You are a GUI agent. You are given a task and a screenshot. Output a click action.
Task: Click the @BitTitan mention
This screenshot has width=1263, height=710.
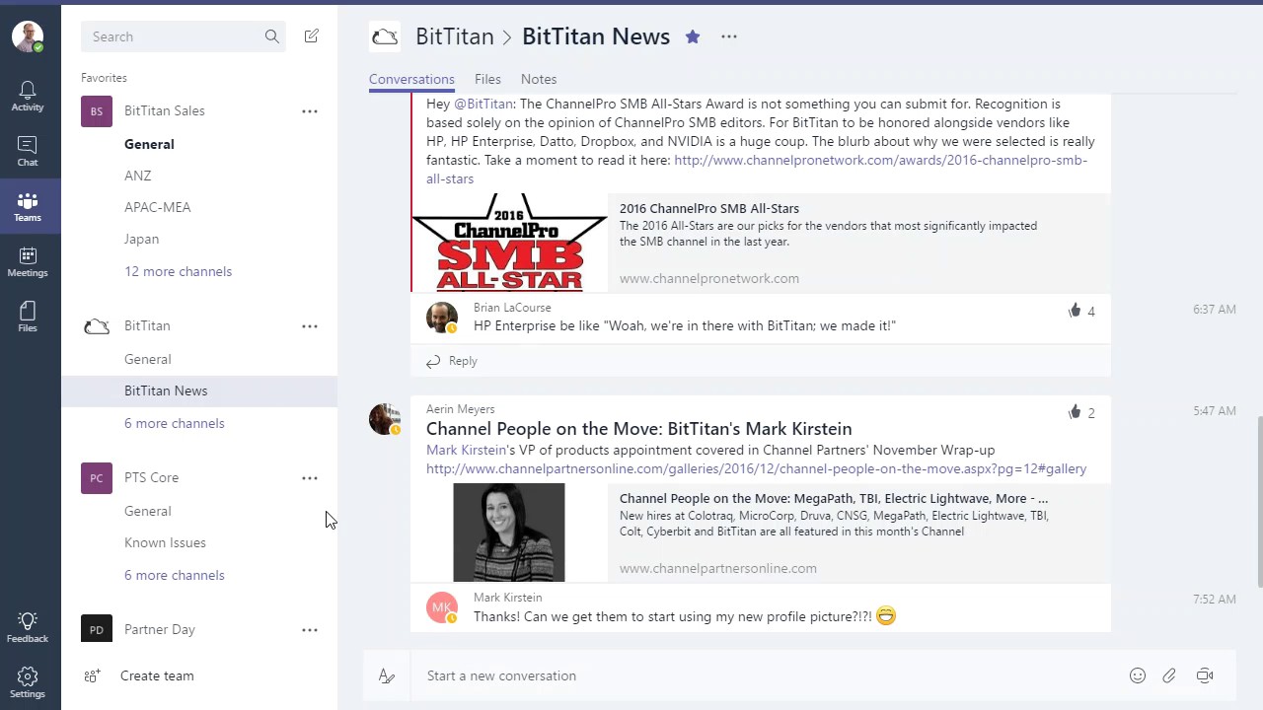tap(483, 104)
